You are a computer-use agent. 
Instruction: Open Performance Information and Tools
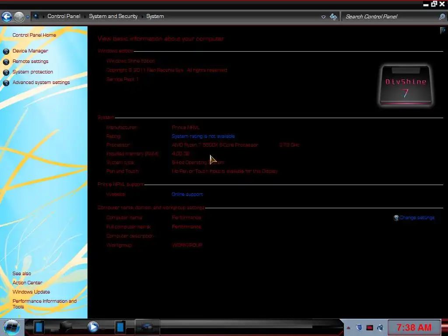45,304
